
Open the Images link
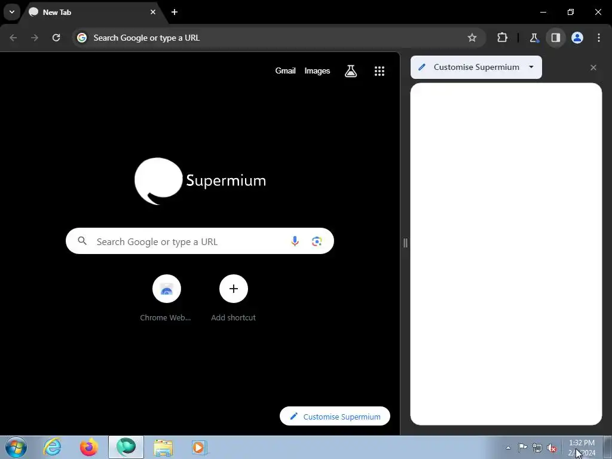(317, 71)
